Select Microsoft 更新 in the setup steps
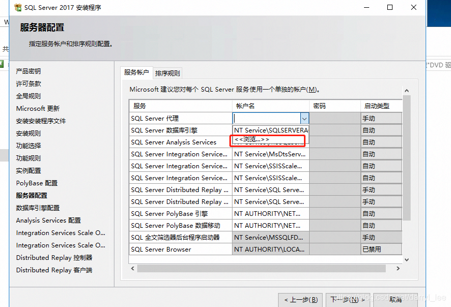The width and height of the screenshot is (451, 307). coord(38,109)
